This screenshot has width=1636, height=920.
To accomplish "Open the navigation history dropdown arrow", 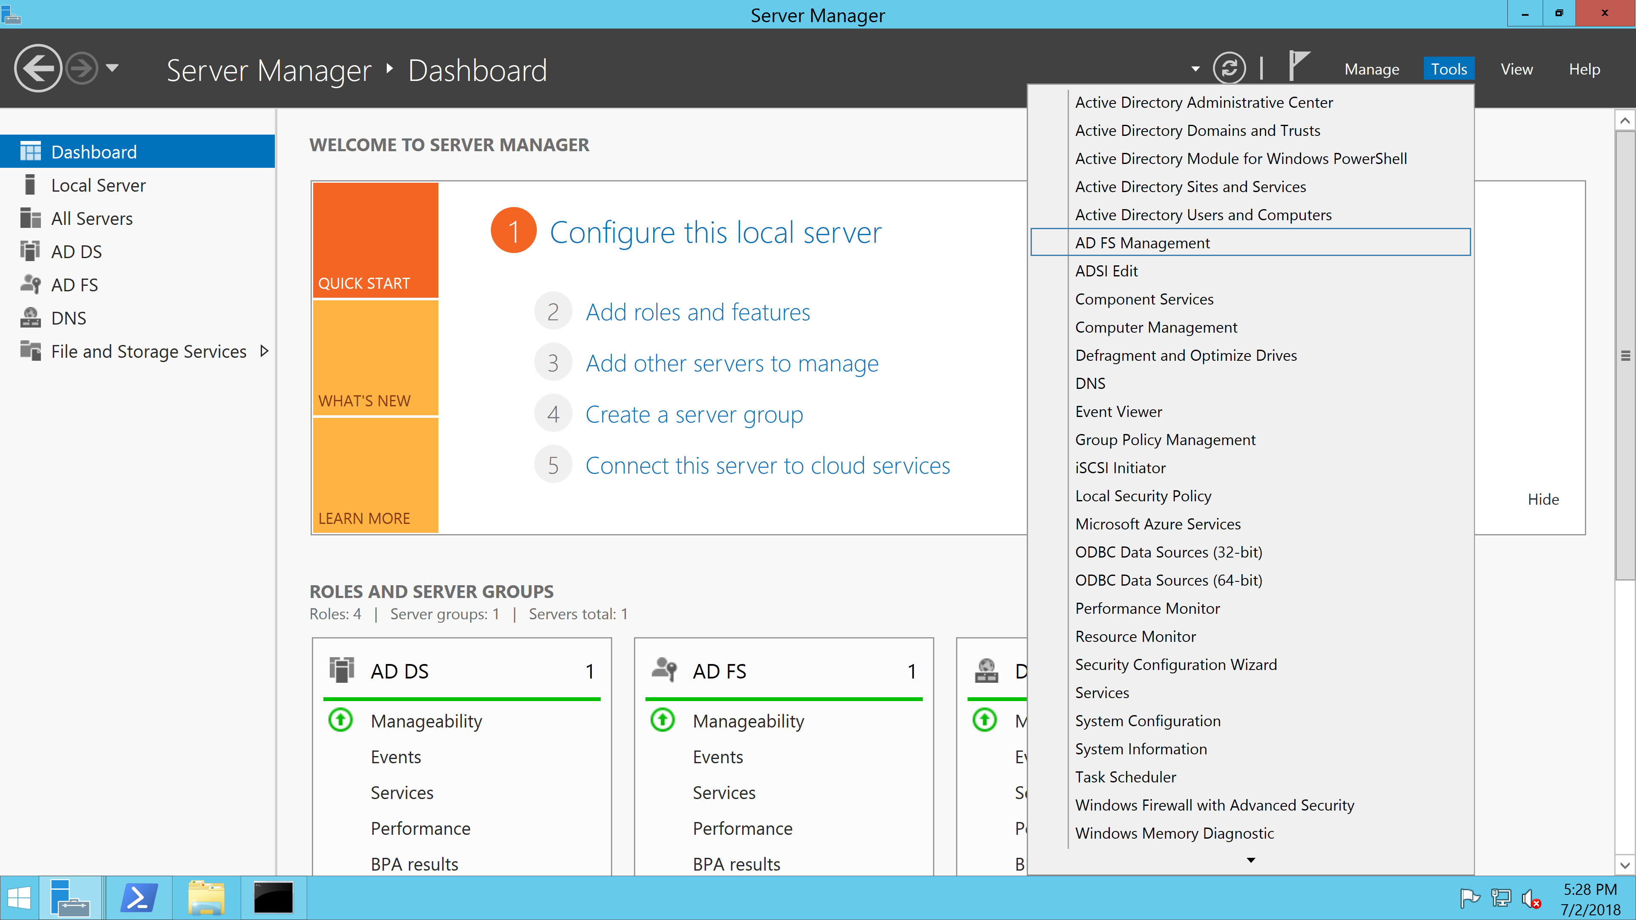I will (x=112, y=68).
